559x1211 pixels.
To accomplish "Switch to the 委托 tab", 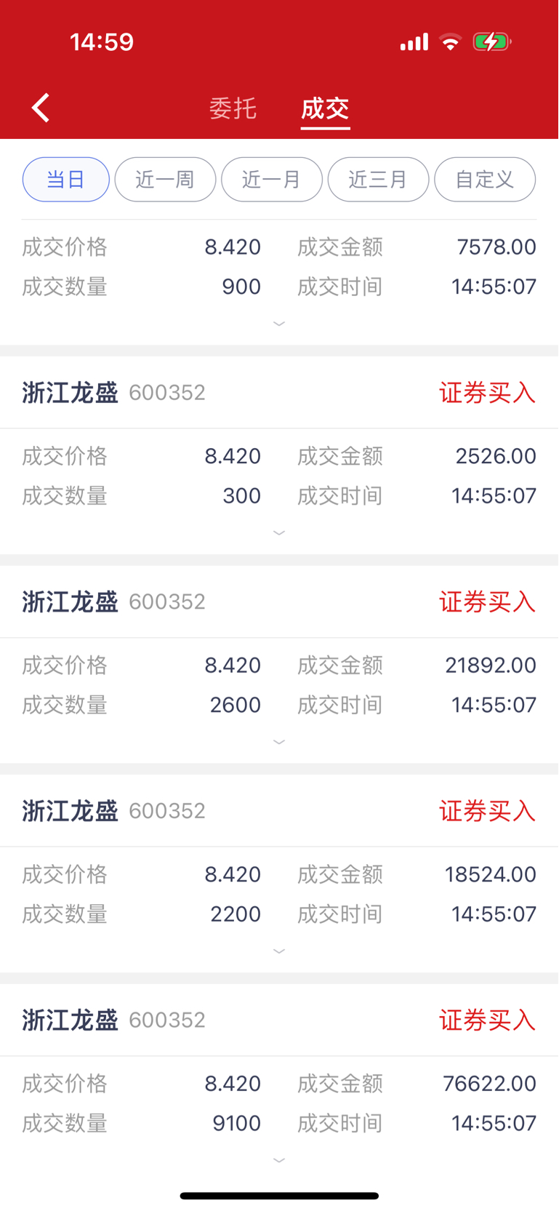I will tap(233, 108).
